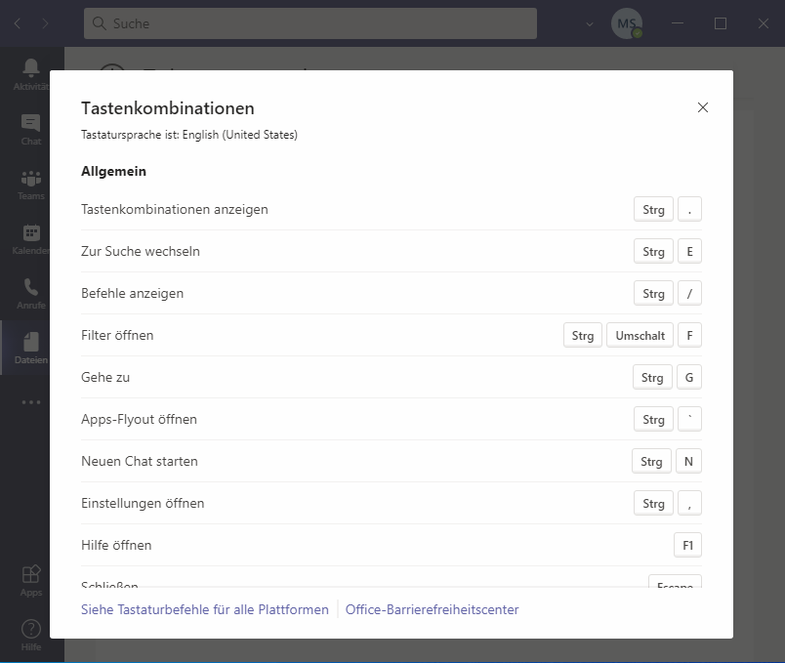This screenshot has width=785, height=663.
Task: Open Siehe Tastaturbefehle für alle Plattformen link
Action: [205, 609]
